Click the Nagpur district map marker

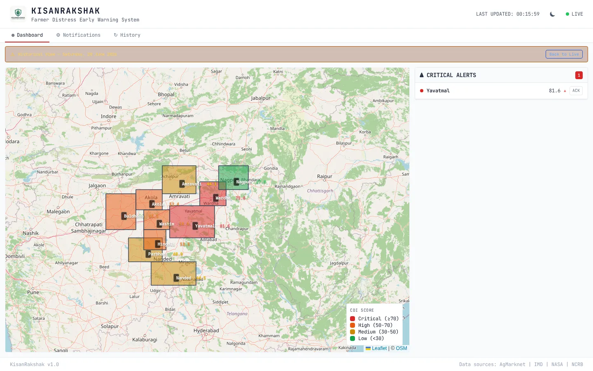tap(236, 182)
